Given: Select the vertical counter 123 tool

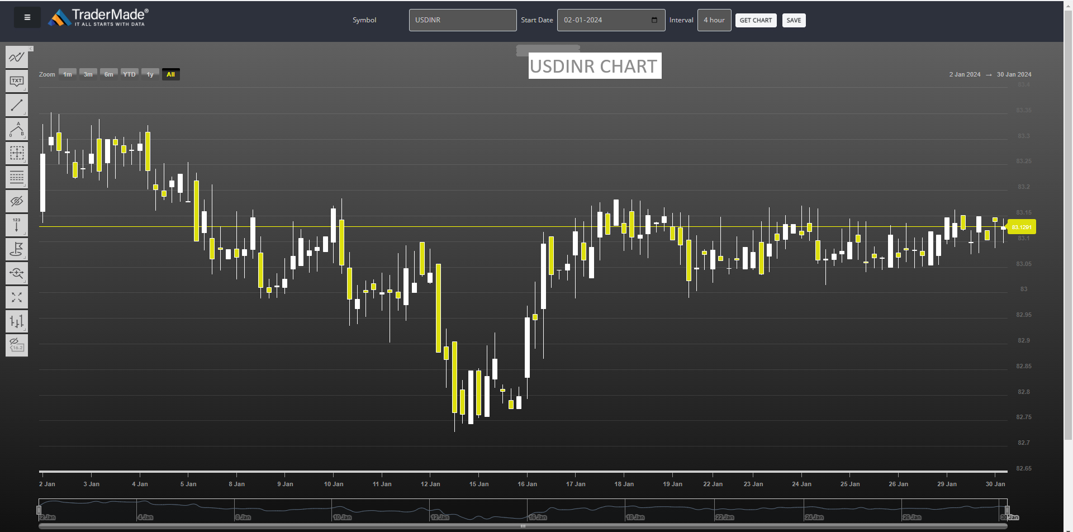Looking at the screenshot, I should point(17,225).
